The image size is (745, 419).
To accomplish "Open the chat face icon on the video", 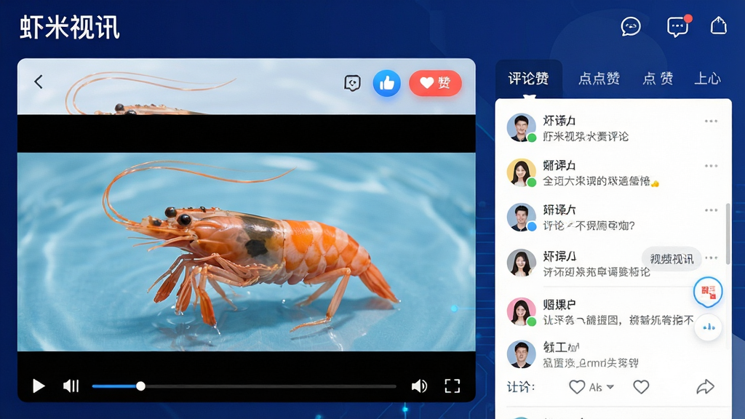I will [x=352, y=83].
